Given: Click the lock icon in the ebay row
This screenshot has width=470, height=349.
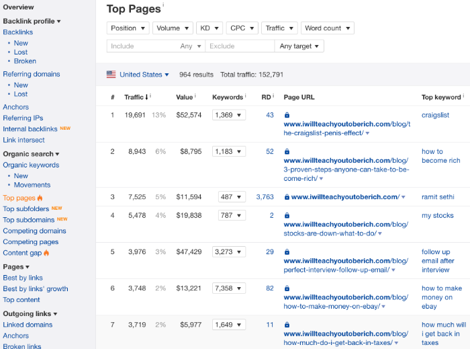Looking at the screenshot, I should coord(287,288).
